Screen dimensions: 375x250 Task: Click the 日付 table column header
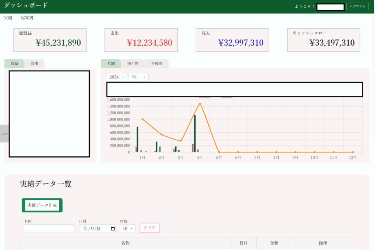(x=244, y=243)
